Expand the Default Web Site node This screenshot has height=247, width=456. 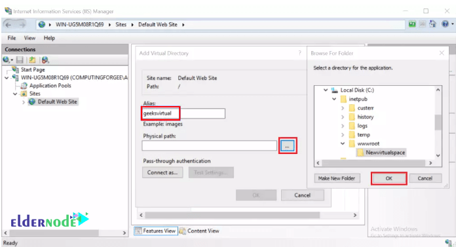(x=24, y=102)
